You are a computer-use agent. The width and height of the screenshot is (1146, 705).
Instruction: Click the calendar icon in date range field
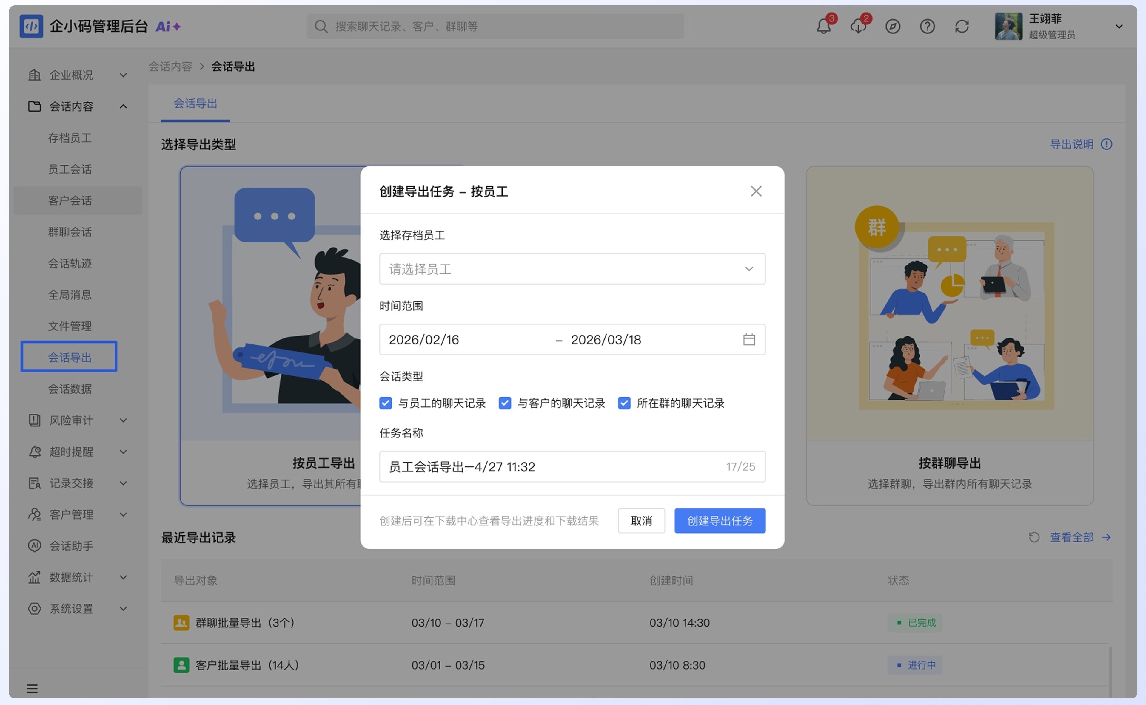pos(749,339)
